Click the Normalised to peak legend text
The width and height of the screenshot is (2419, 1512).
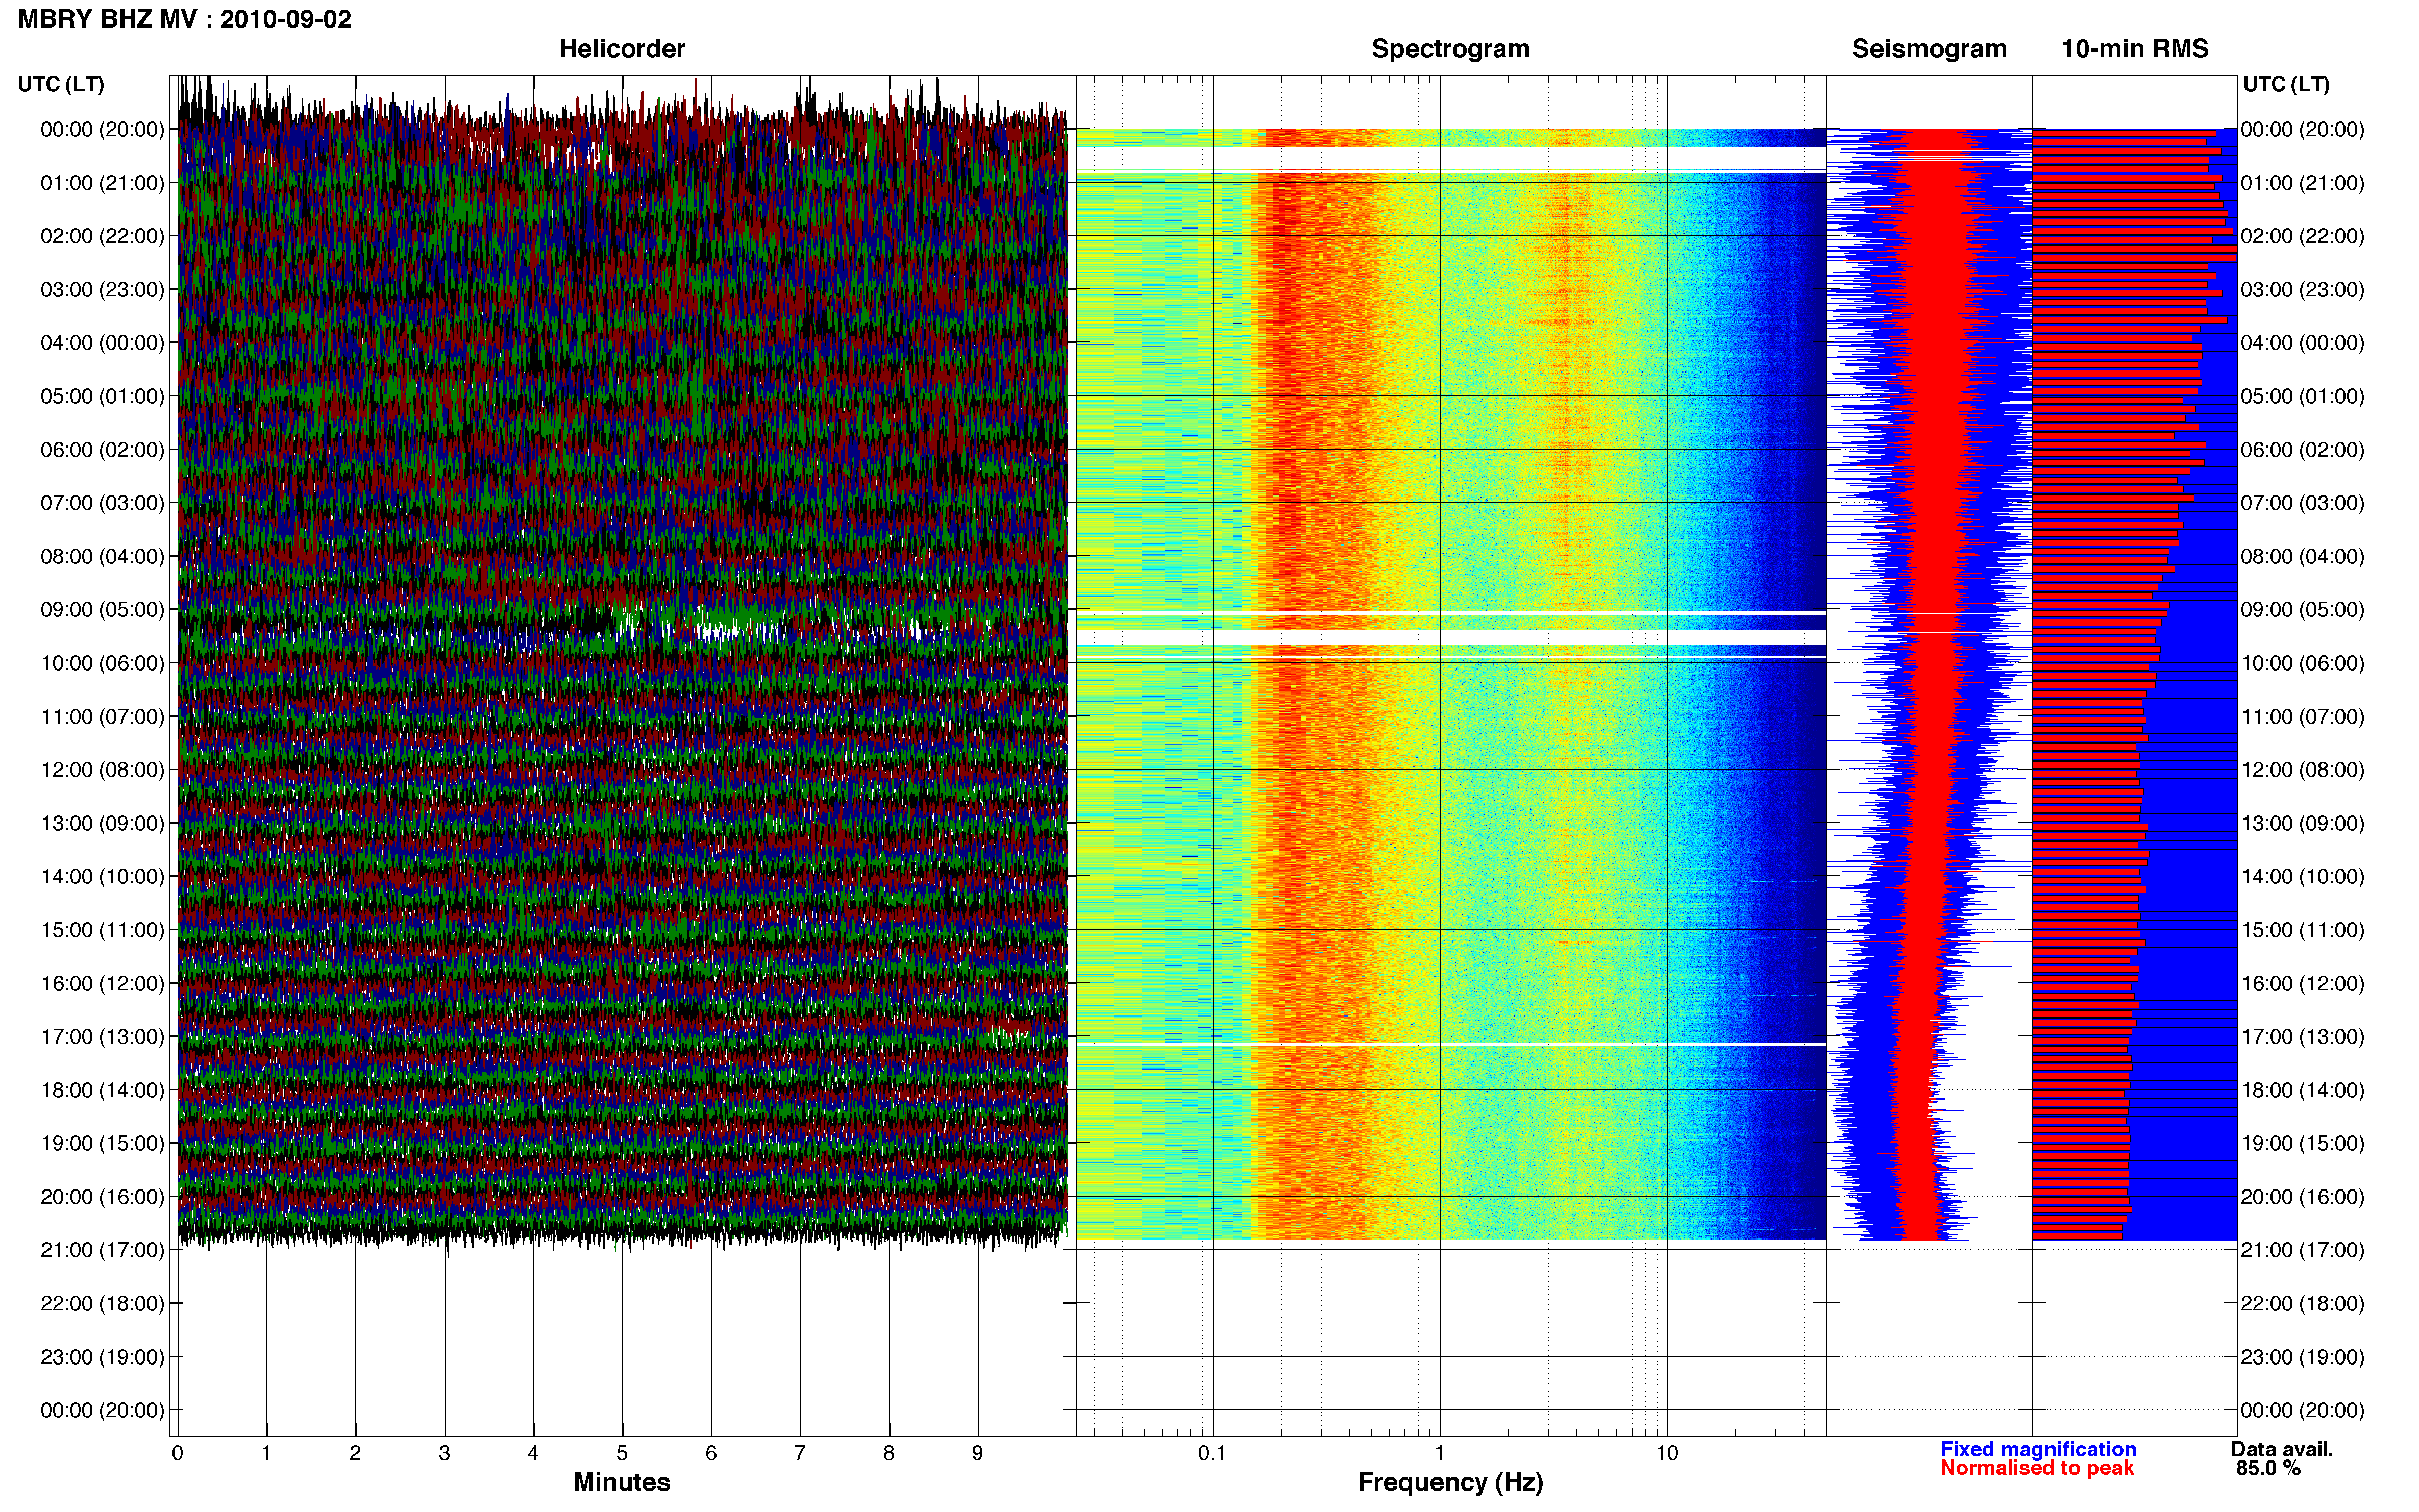coord(2037,1468)
